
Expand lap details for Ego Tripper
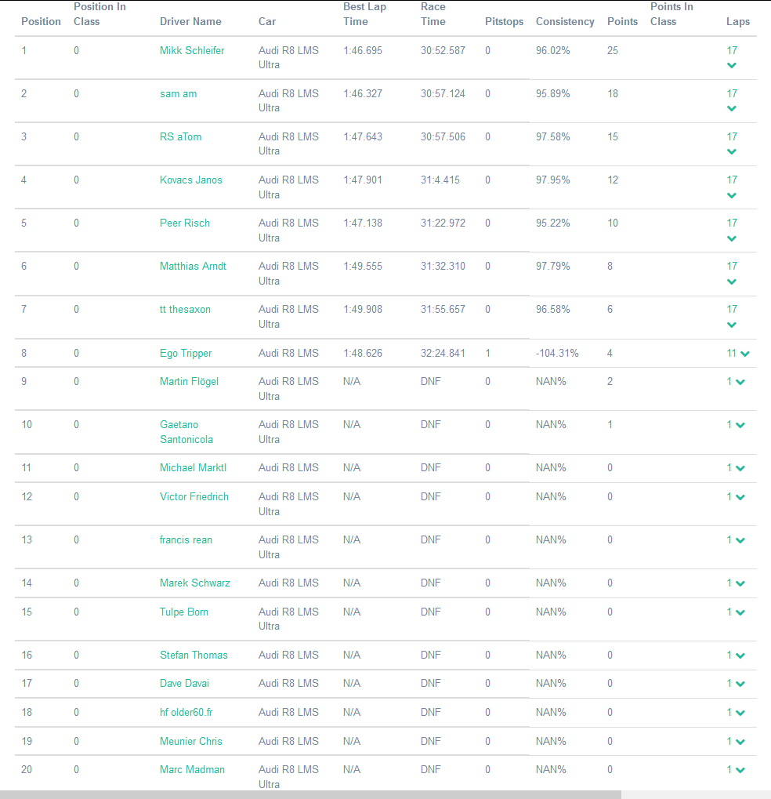coord(744,354)
